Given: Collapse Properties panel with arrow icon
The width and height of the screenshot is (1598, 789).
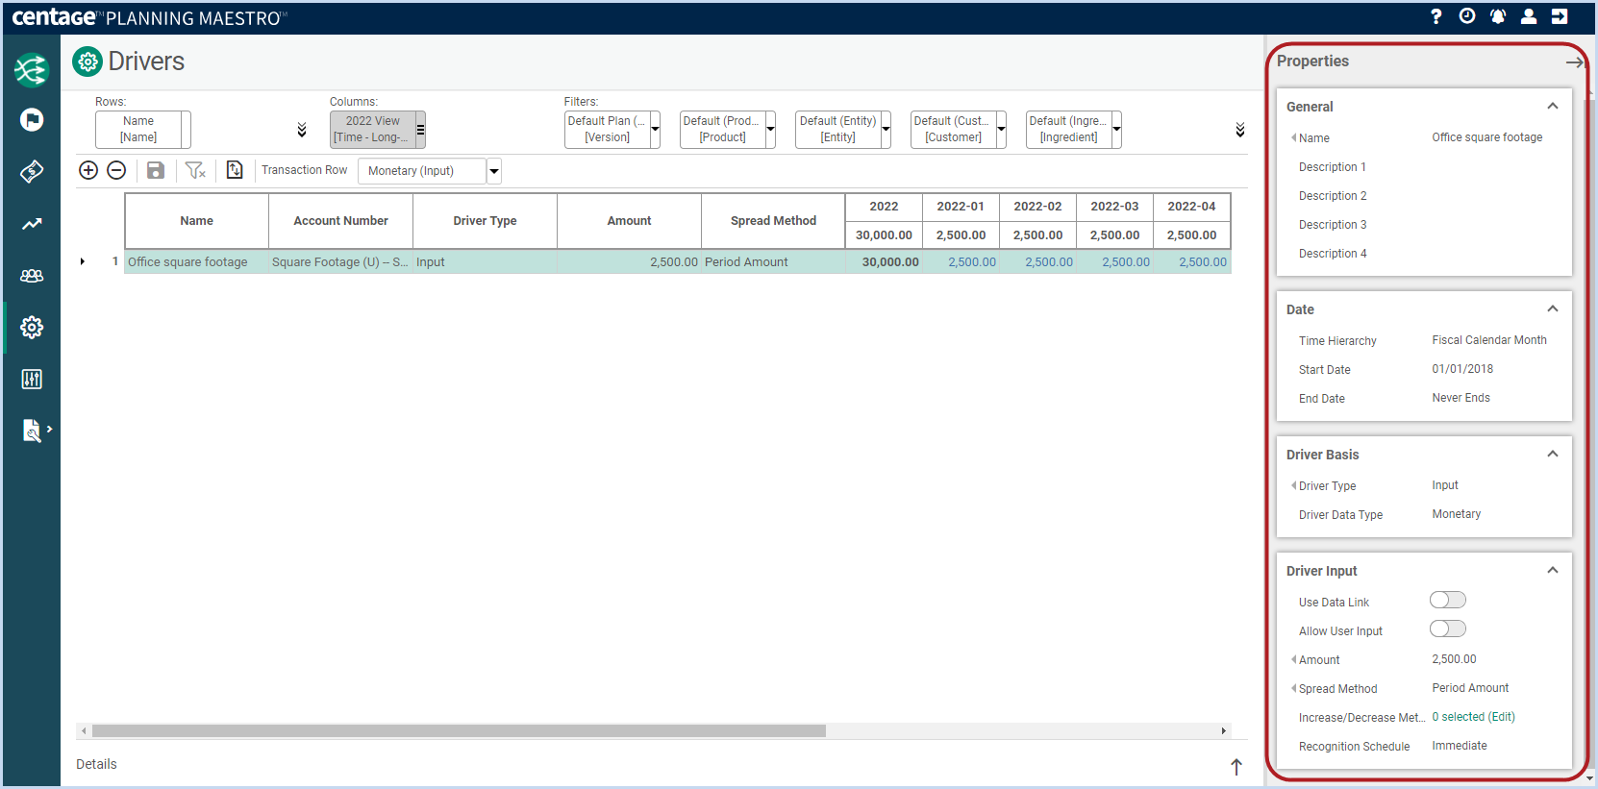Looking at the screenshot, I should 1574,62.
